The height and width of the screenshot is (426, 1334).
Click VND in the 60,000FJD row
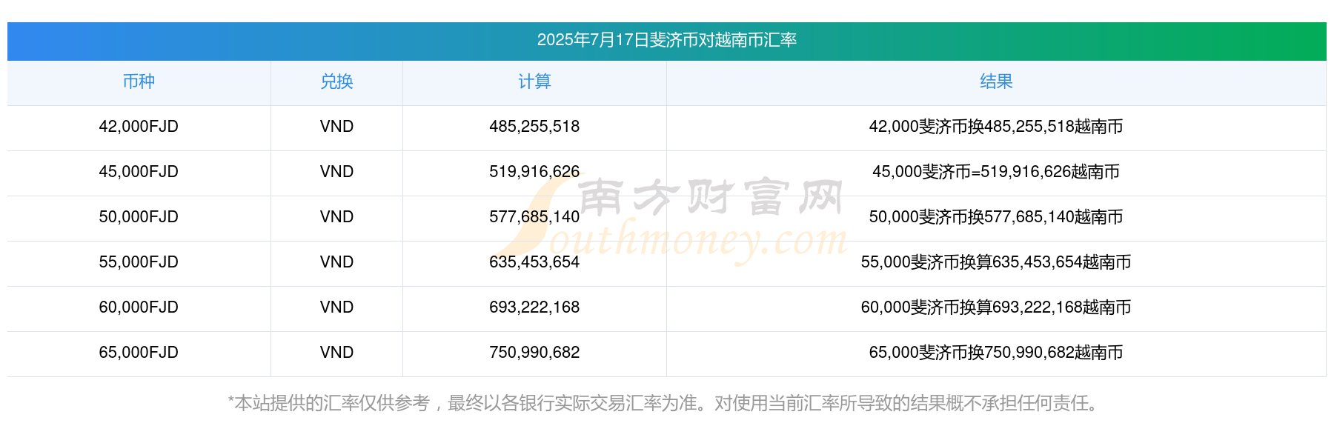point(336,307)
